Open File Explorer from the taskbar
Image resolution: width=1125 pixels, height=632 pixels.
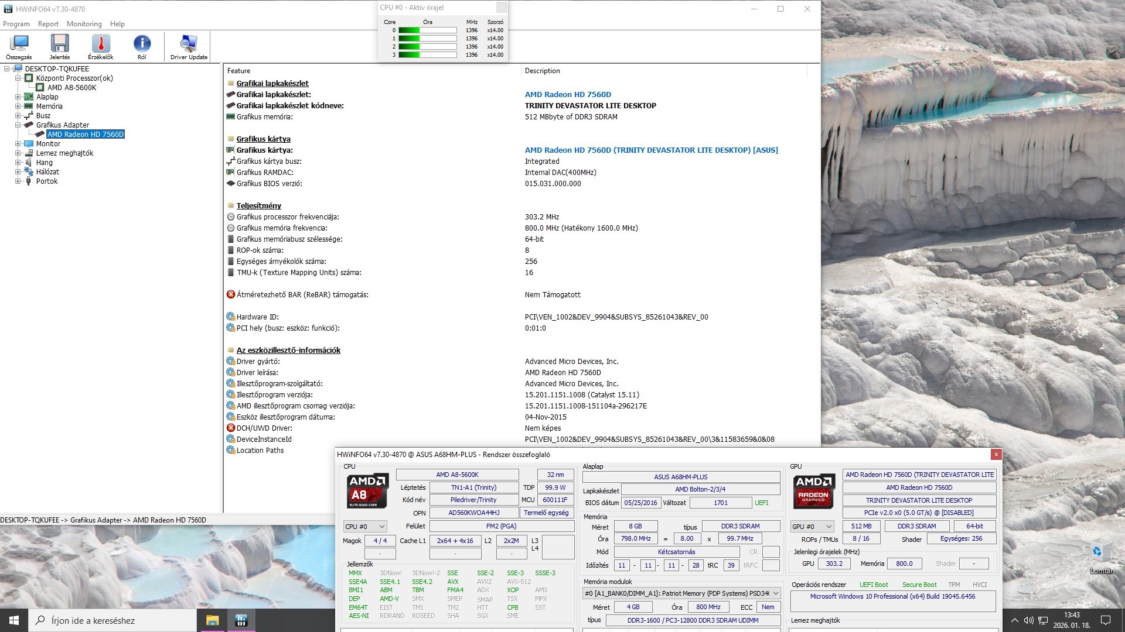point(212,620)
